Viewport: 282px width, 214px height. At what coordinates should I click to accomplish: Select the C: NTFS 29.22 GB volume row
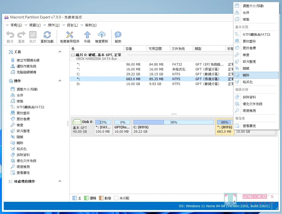click(151, 74)
